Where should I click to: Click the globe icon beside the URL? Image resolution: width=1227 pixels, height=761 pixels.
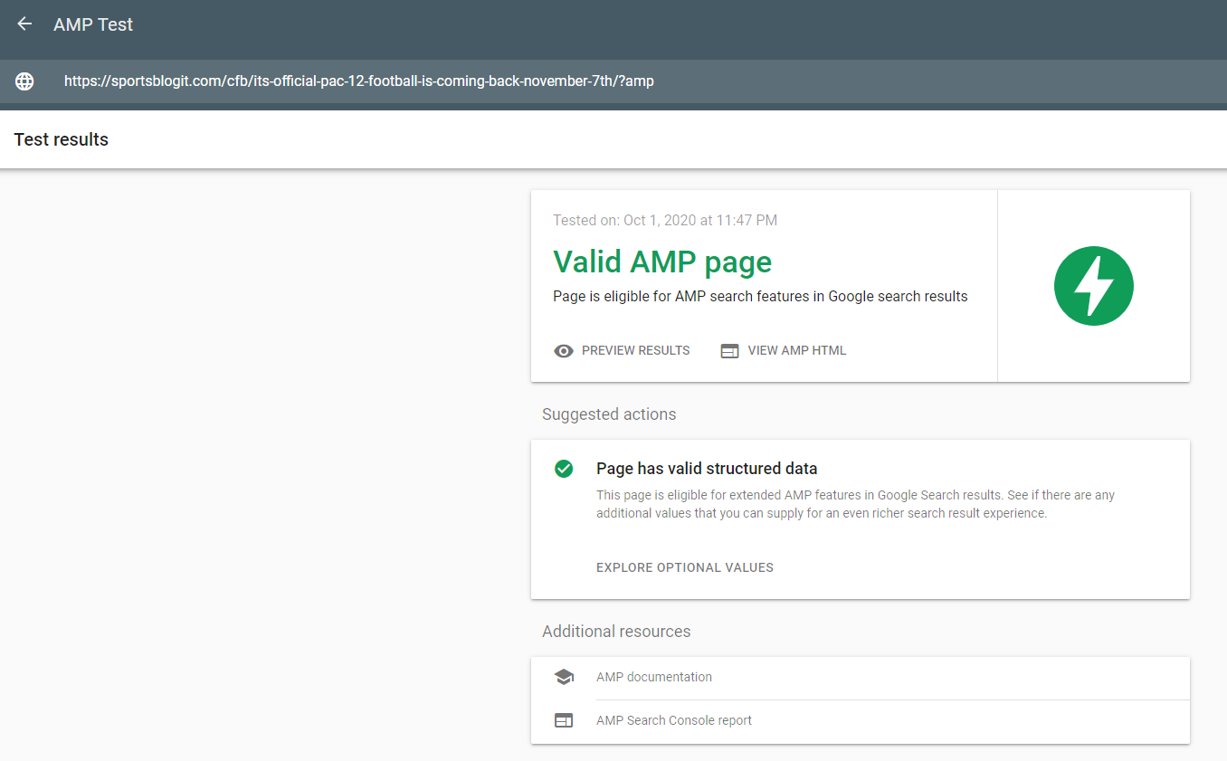pyautogui.click(x=24, y=81)
